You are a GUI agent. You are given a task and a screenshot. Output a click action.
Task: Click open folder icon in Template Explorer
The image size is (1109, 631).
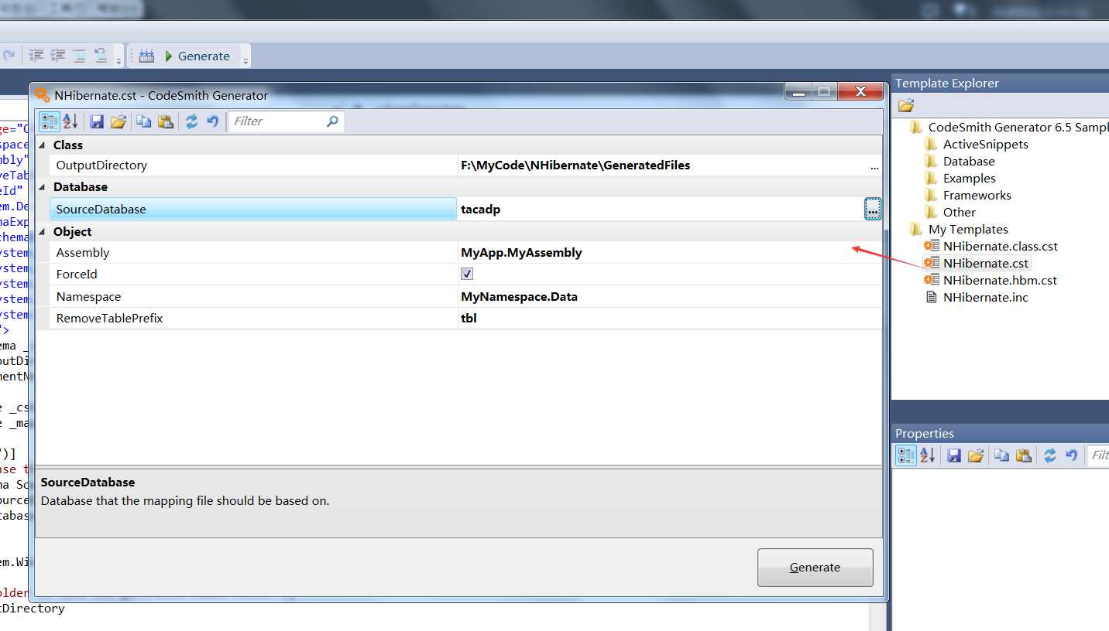pos(906,105)
